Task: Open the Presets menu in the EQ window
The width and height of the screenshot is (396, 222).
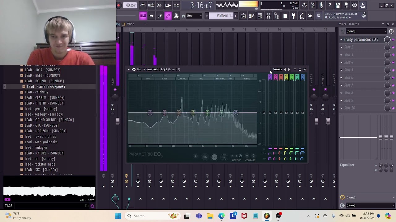Action: [277, 69]
